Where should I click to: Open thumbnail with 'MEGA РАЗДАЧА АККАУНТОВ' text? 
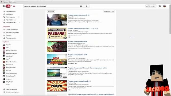click(57, 59)
